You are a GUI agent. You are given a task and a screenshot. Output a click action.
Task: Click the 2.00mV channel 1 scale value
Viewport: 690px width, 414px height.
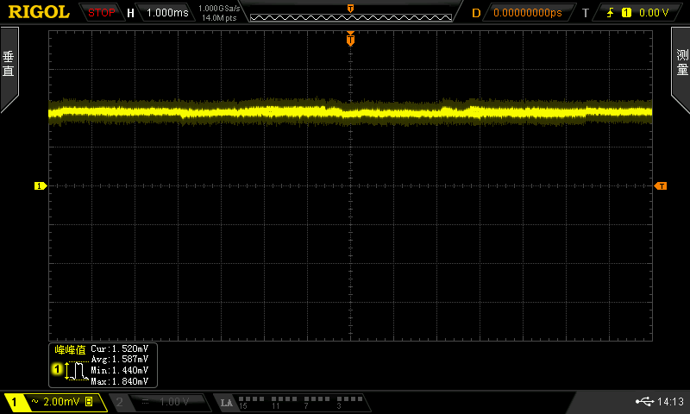[x=61, y=401]
